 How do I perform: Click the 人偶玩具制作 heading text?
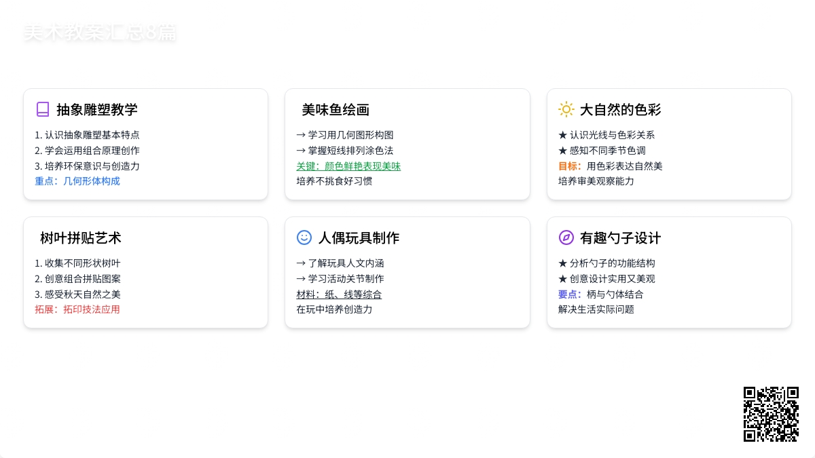click(x=359, y=238)
